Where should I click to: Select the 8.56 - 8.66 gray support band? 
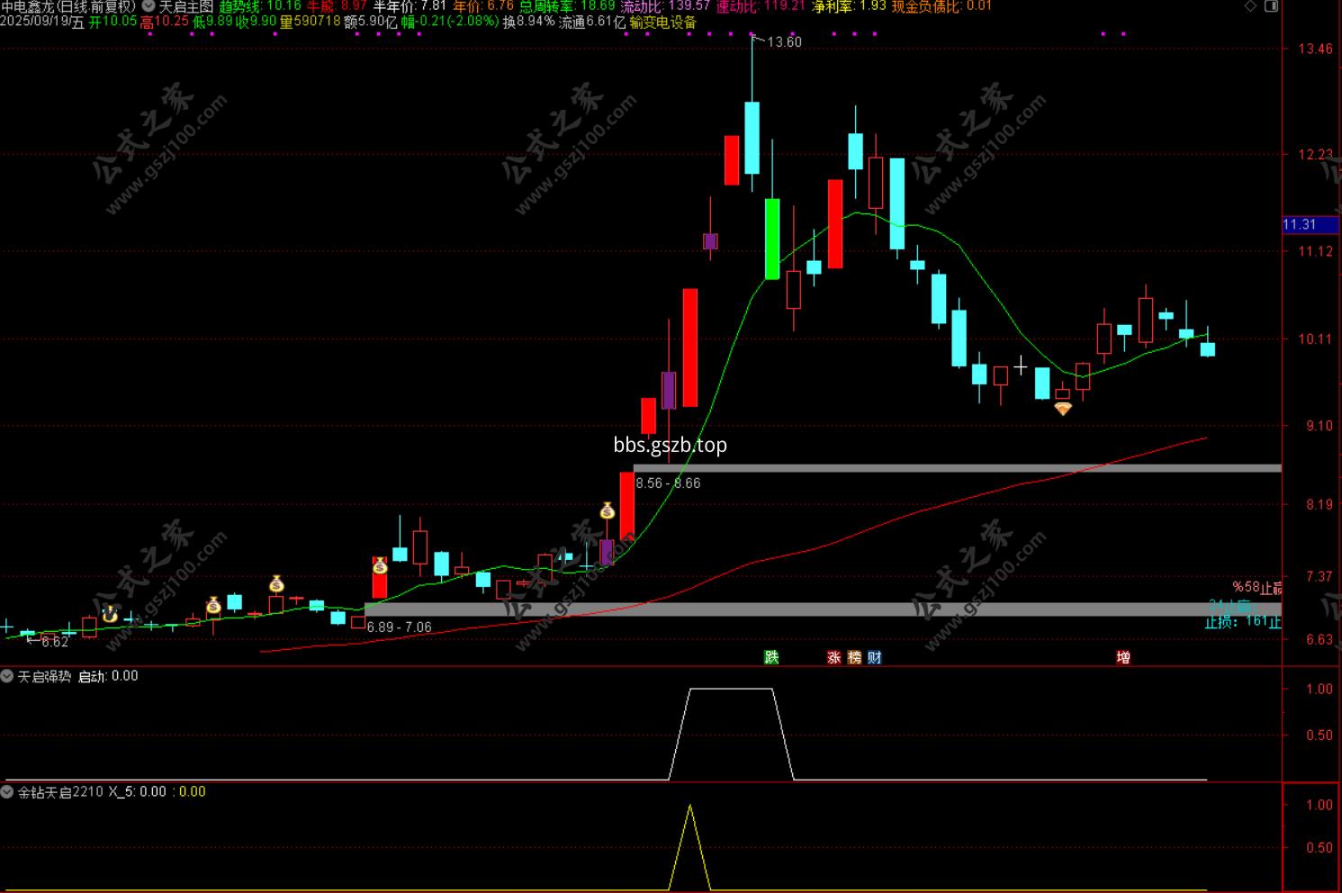[x=957, y=468]
